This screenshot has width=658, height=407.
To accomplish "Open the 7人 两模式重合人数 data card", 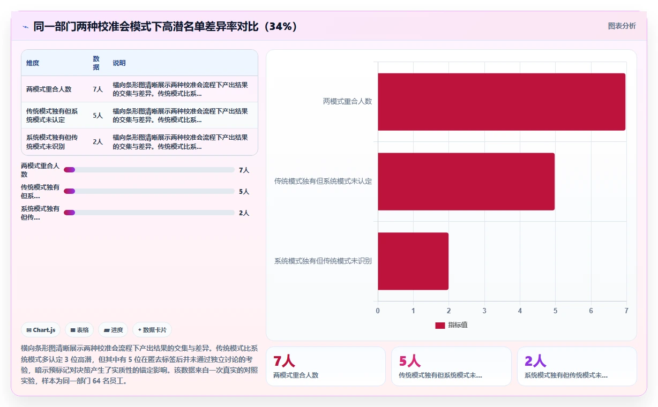I will pos(326,366).
